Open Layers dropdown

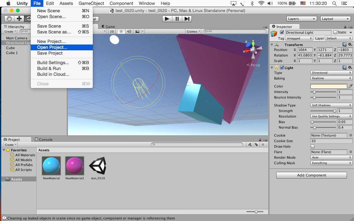301,19
